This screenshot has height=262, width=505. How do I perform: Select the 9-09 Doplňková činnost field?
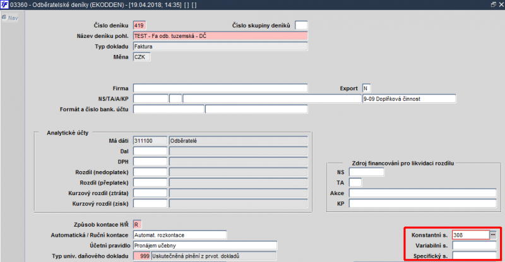point(409,98)
